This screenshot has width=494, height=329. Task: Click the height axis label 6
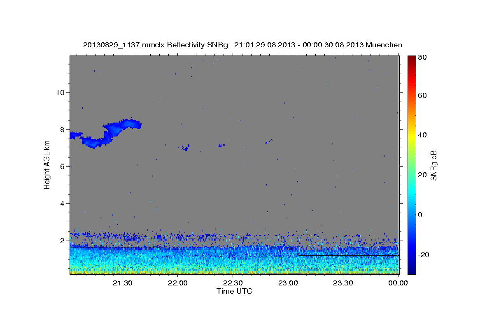point(62,166)
